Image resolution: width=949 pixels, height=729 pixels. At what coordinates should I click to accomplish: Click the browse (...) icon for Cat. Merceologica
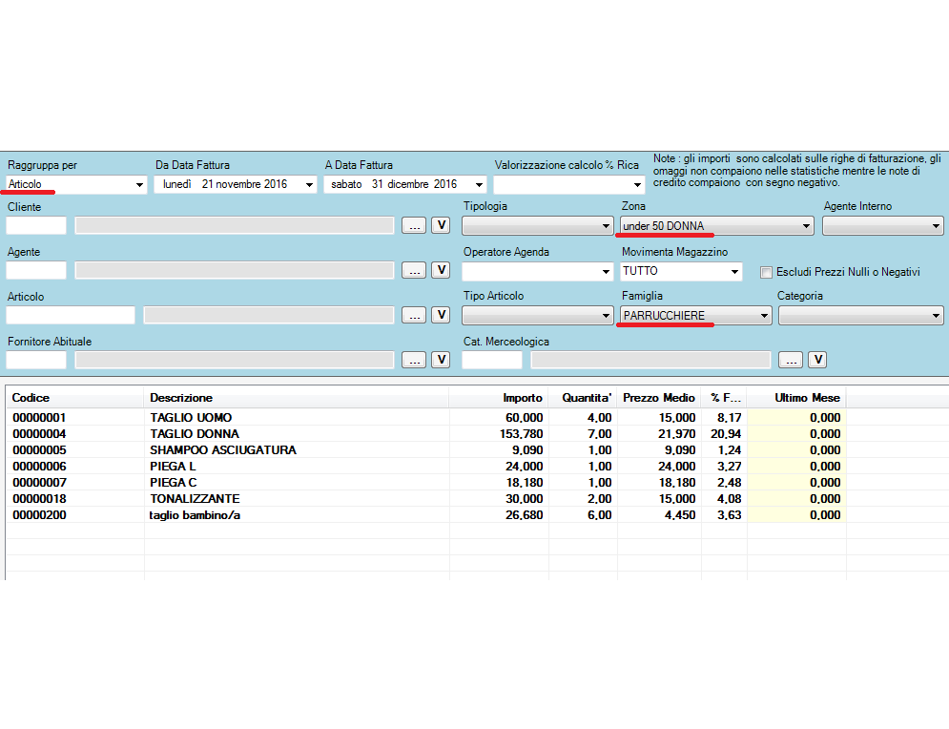792,360
